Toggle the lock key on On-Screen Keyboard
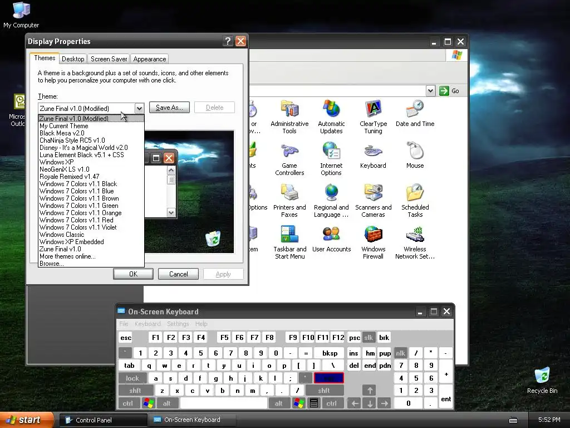 tap(132, 378)
